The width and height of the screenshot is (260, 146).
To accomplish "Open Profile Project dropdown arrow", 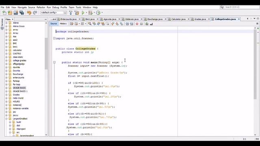I will pos(102,13).
